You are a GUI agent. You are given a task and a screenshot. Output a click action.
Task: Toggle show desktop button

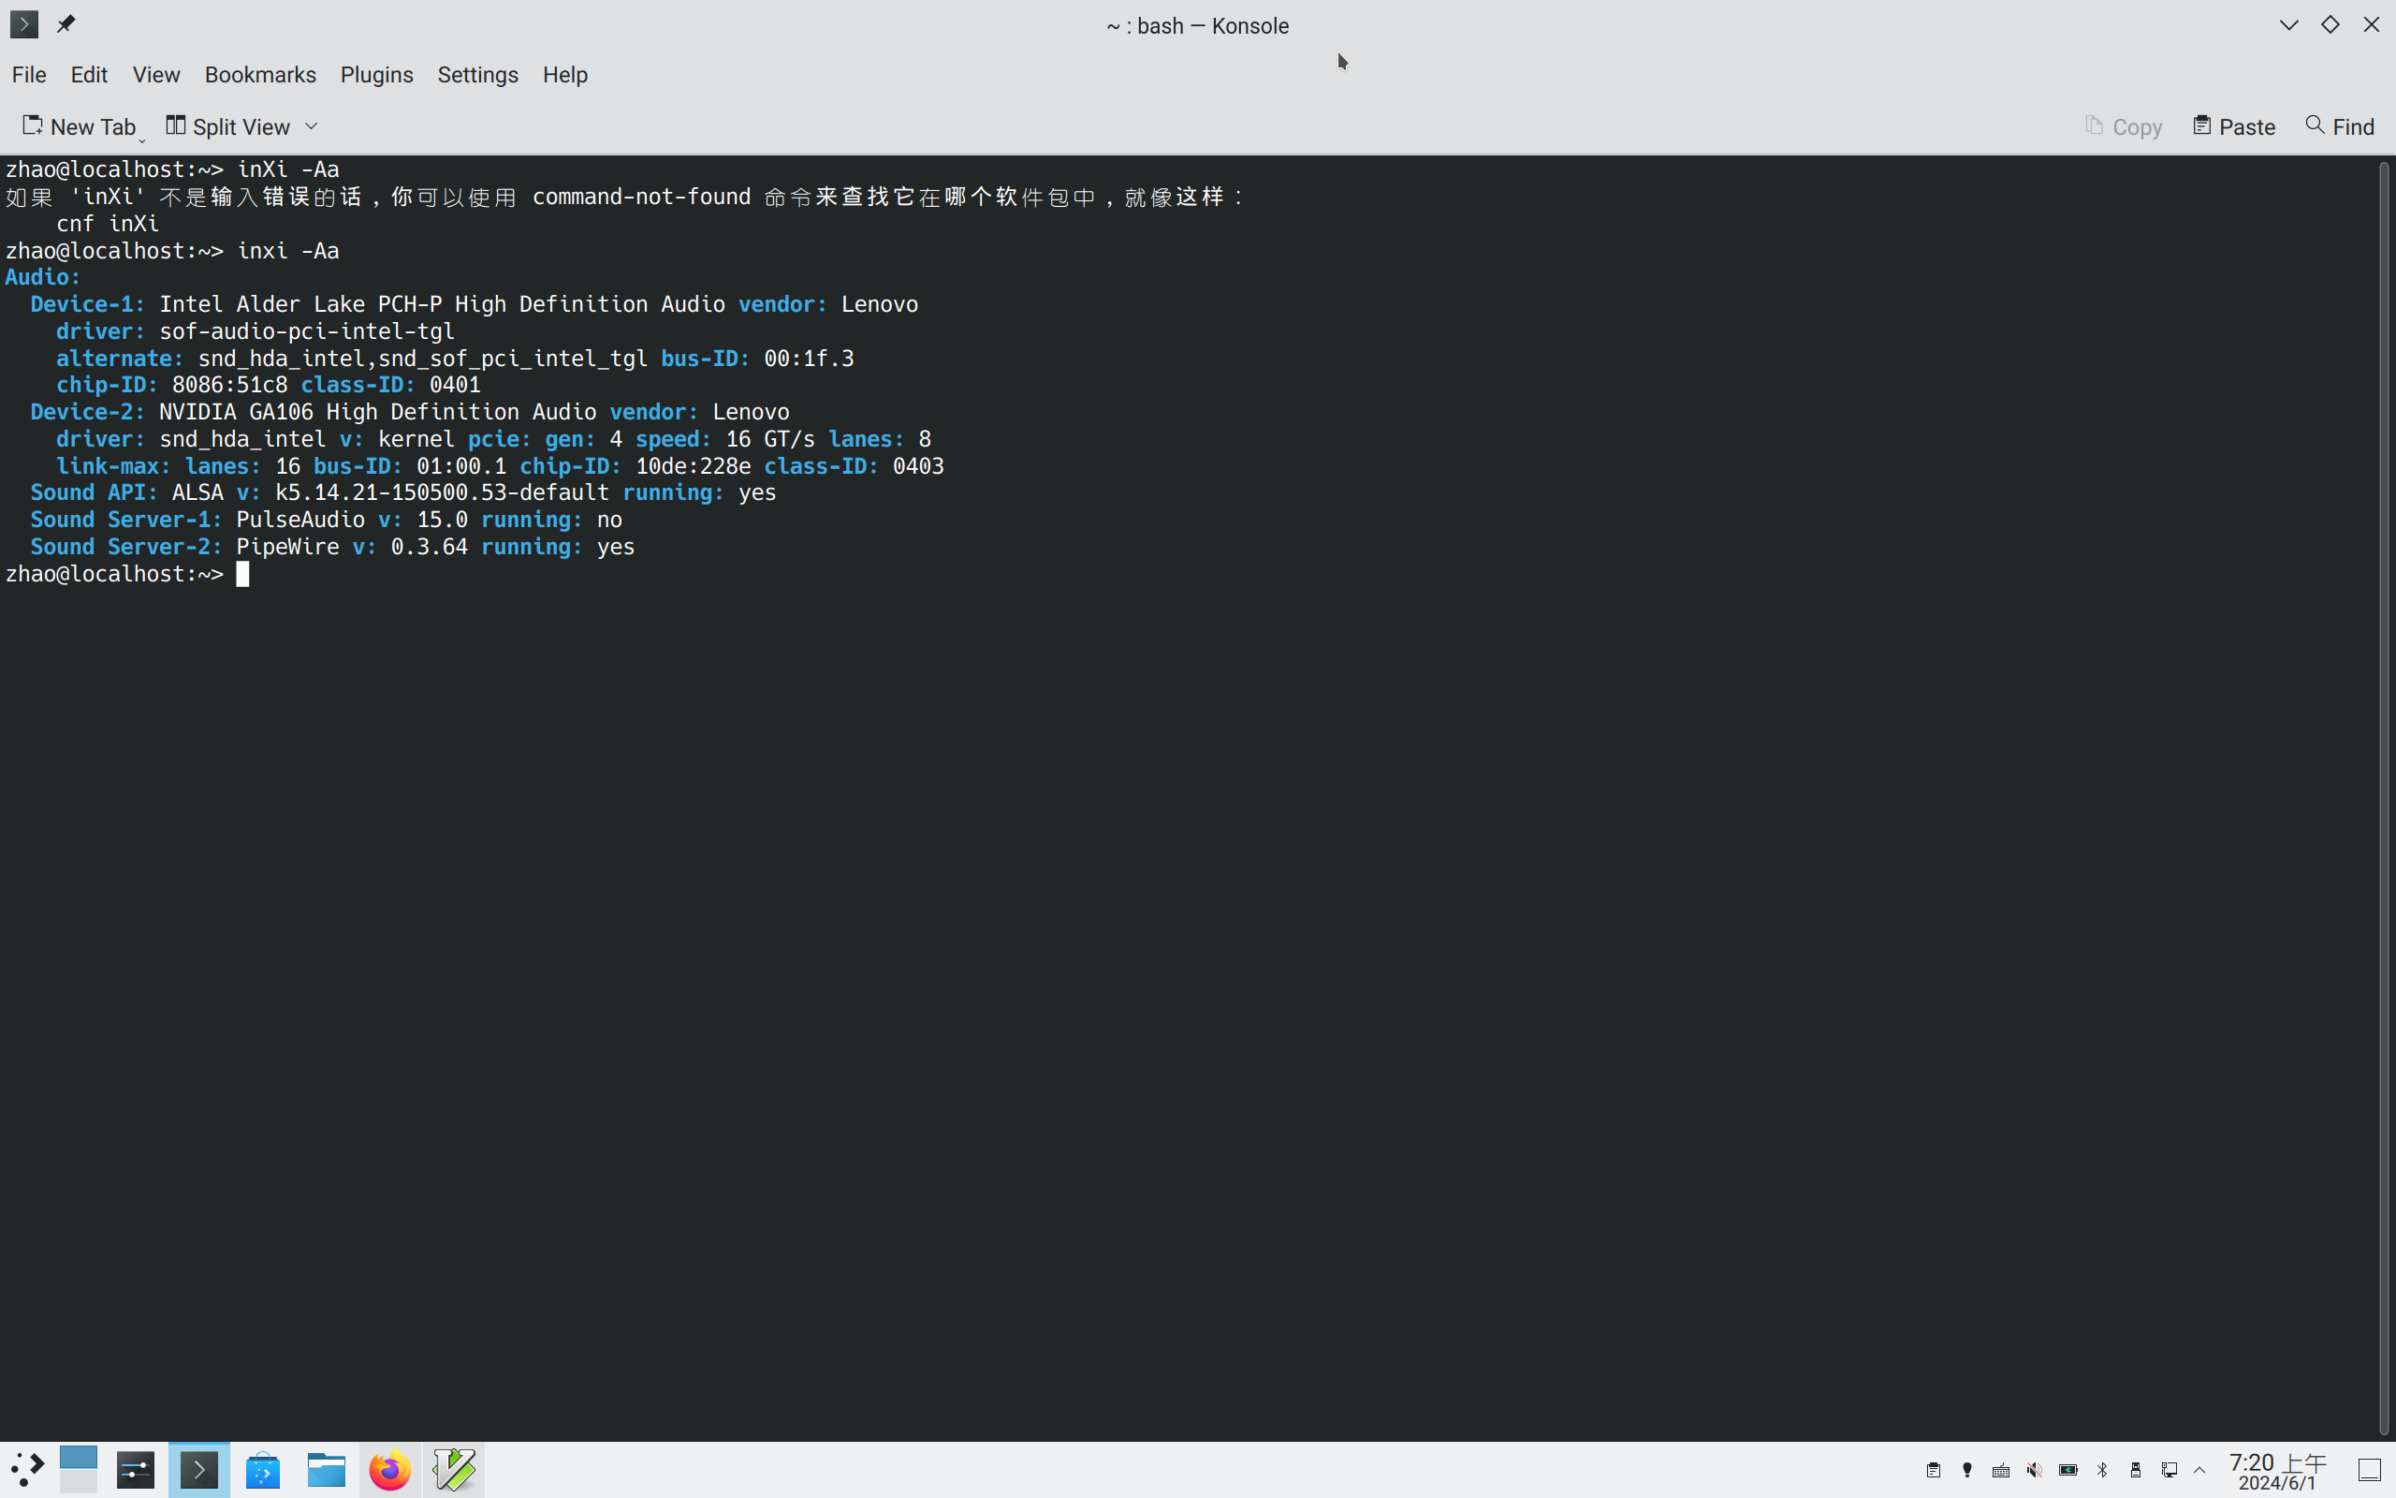tap(2369, 1470)
